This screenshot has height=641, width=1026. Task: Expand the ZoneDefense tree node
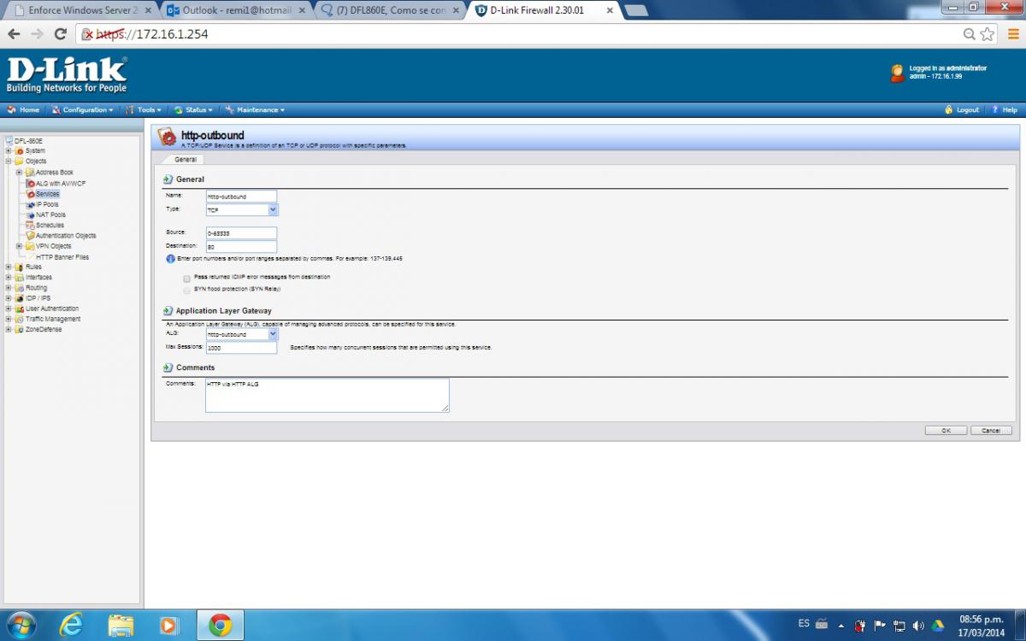tap(9, 329)
